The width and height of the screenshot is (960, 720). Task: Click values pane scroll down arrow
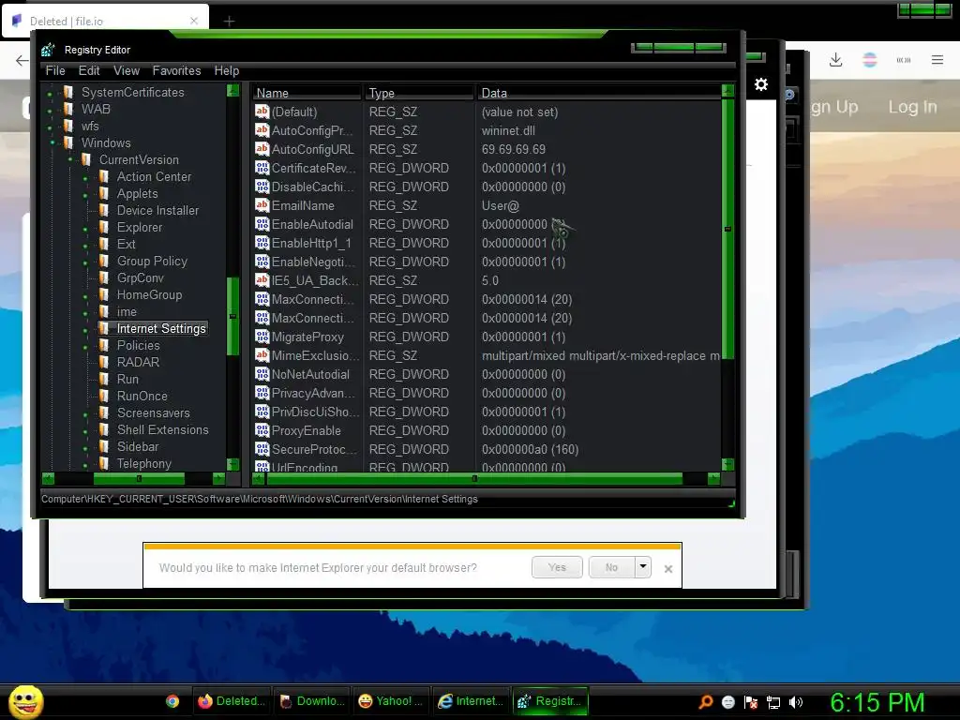(727, 464)
